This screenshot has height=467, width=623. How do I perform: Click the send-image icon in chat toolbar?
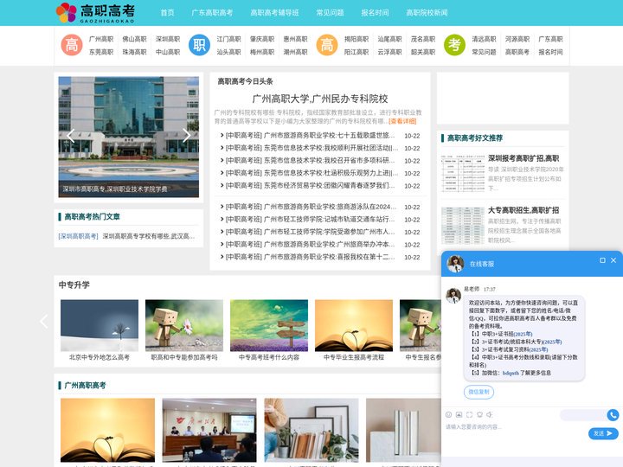click(x=459, y=414)
